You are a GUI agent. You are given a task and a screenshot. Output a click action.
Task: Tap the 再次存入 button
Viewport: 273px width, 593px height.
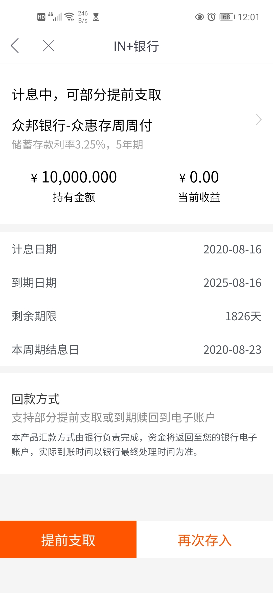205,540
